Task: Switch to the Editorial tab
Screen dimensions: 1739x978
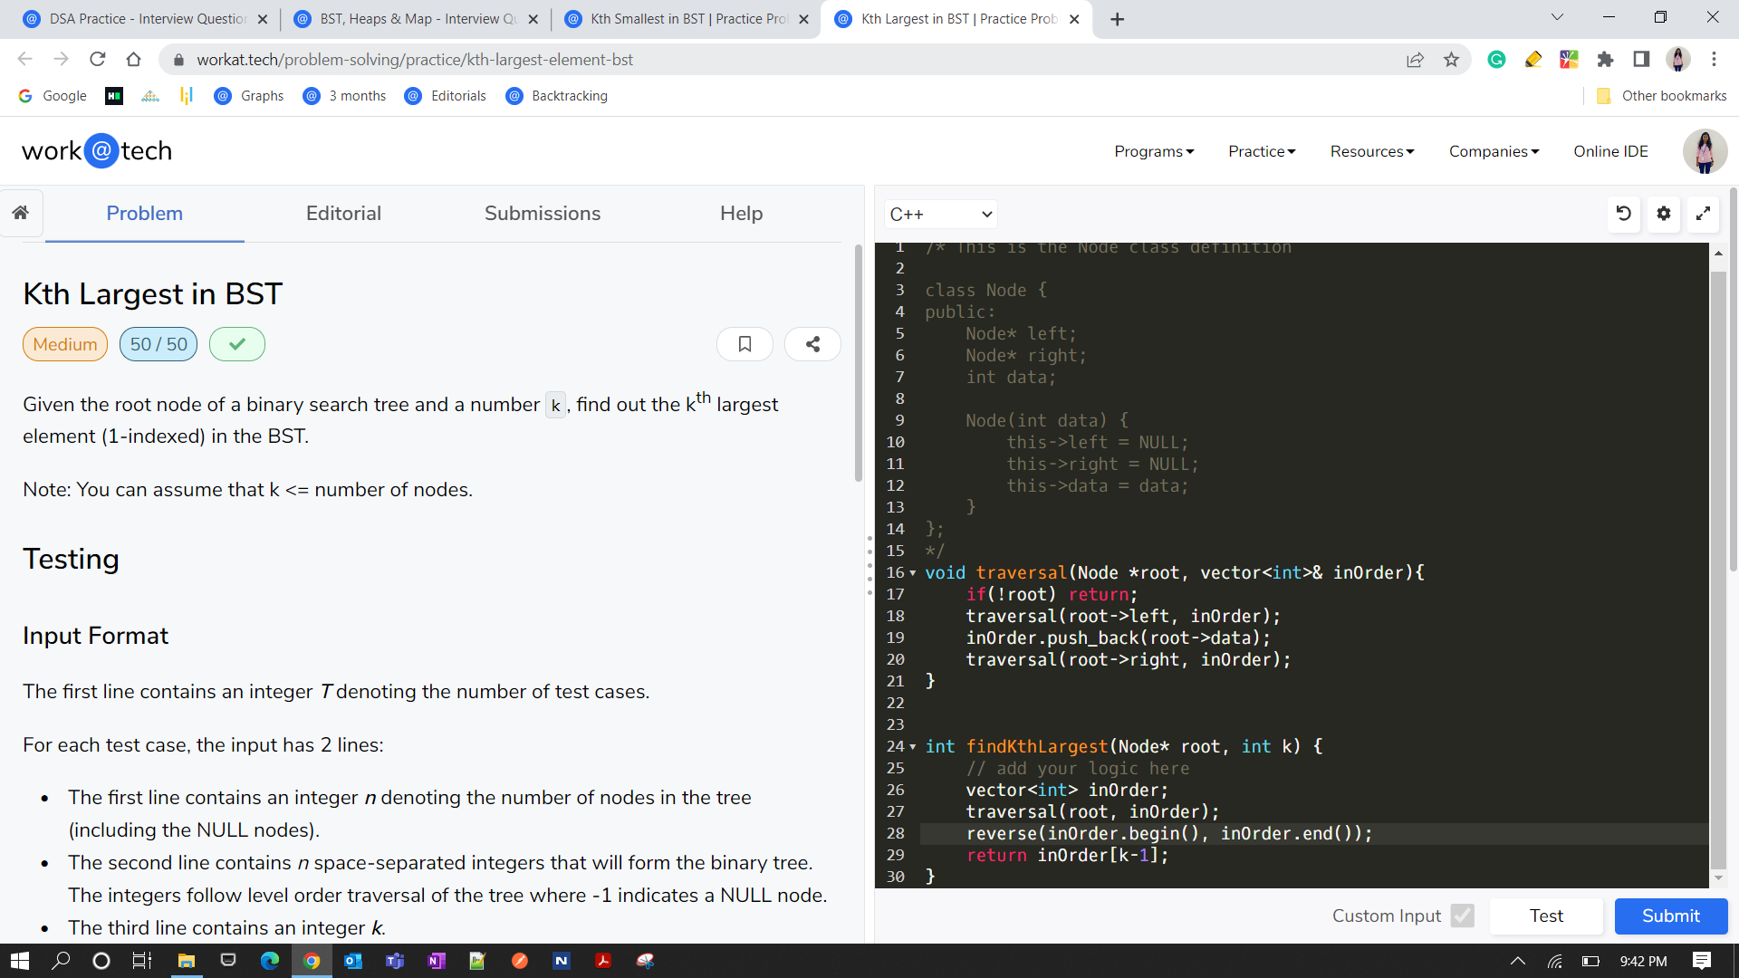Action: pyautogui.click(x=344, y=215)
